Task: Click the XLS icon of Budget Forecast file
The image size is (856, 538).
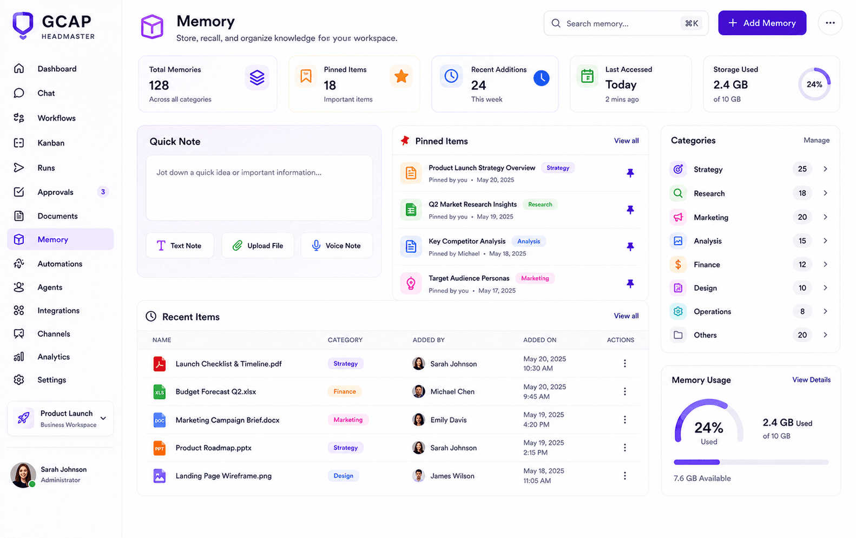Action: 159,392
